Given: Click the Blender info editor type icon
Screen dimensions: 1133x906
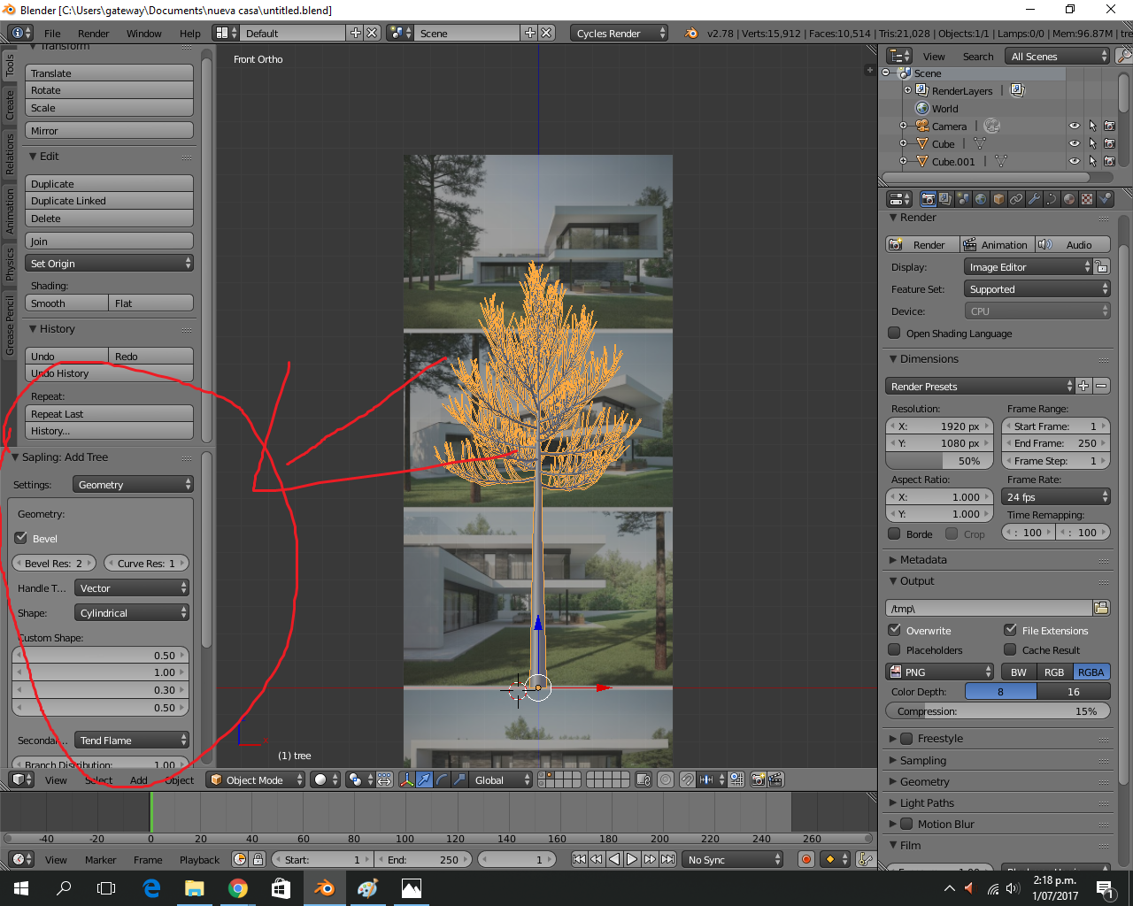Looking at the screenshot, I should click(x=20, y=33).
